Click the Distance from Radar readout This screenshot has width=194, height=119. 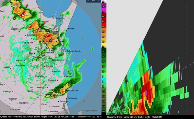tap(134, 117)
